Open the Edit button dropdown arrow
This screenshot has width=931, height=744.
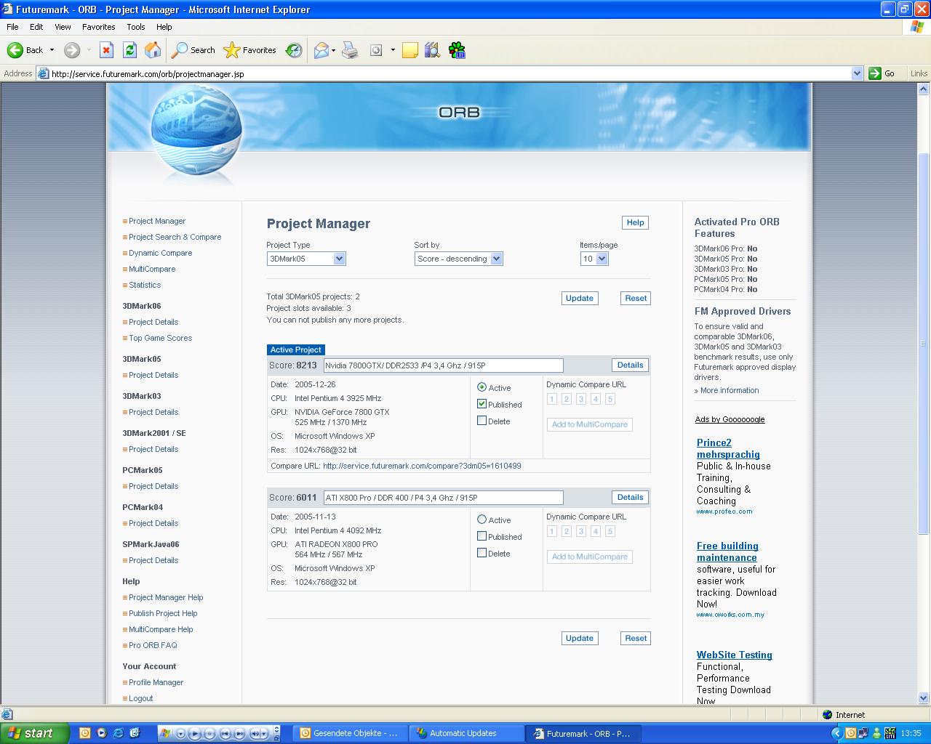pos(393,50)
